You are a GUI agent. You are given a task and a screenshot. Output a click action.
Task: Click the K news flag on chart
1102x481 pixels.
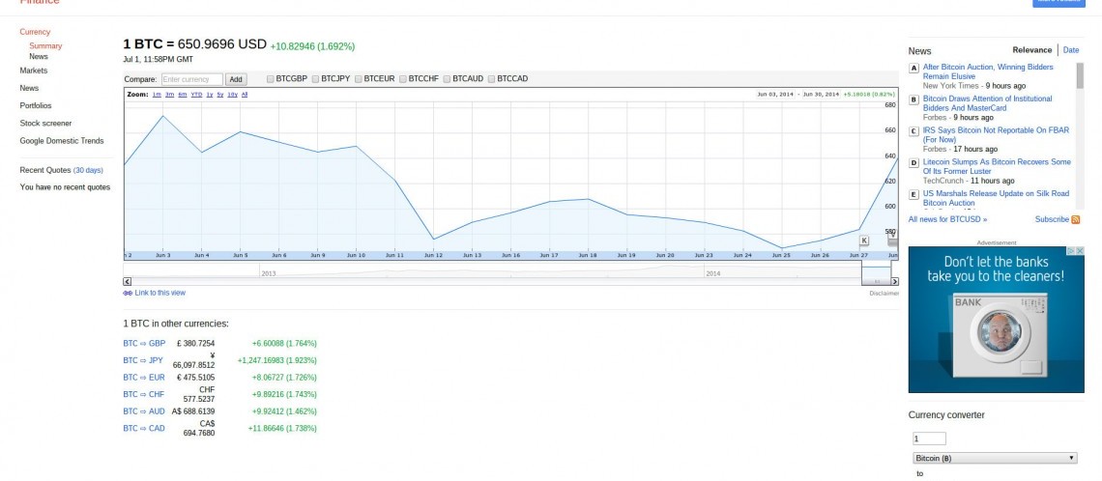pyautogui.click(x=864, y=240)
